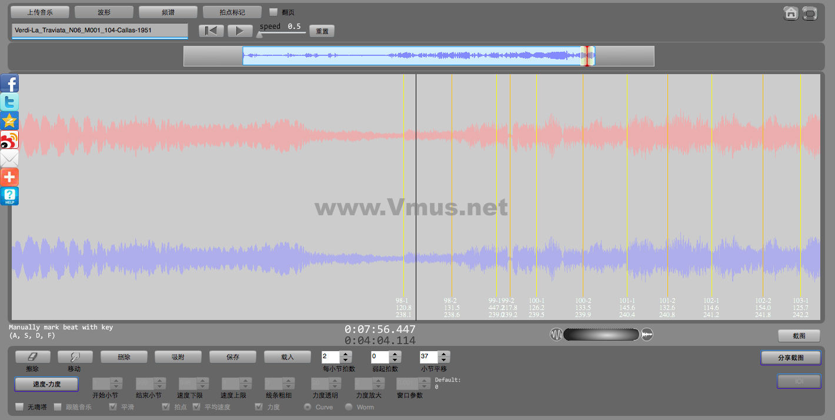This screenshot has width=835, height=420.
Task: Click the Weibo share icon
Action: point(10,139)
